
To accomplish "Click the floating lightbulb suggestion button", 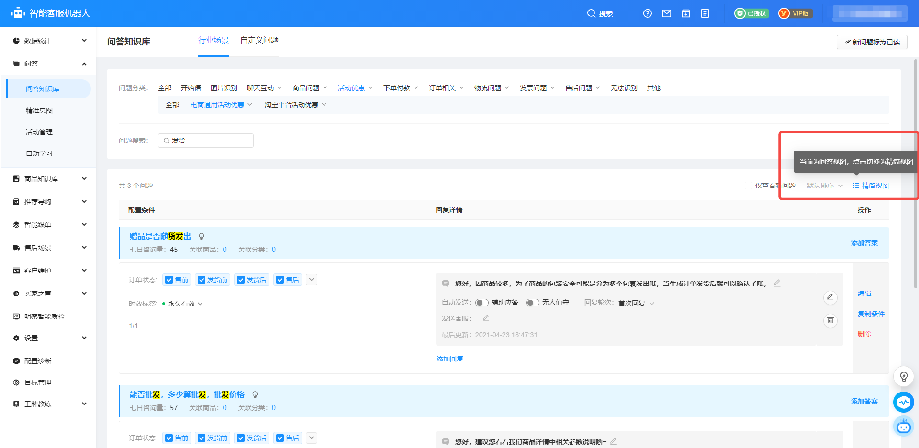I will tap(904, 376).
